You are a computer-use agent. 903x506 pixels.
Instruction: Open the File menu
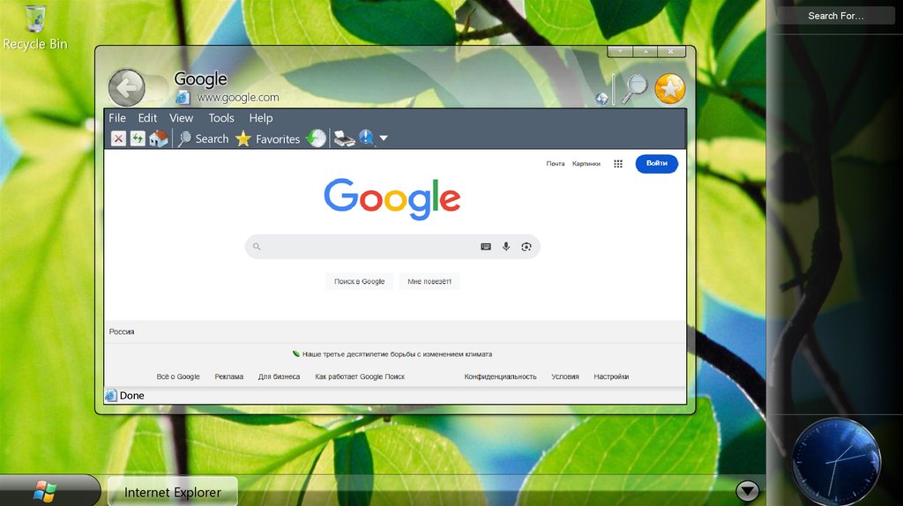click(x=117, y=118)
